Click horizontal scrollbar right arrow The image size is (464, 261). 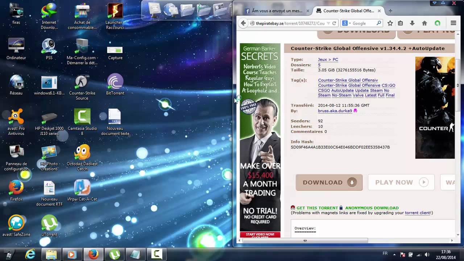[x=452, y=240]
